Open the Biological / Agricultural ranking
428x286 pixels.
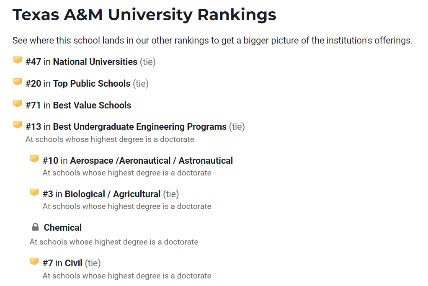pos(112,194)
